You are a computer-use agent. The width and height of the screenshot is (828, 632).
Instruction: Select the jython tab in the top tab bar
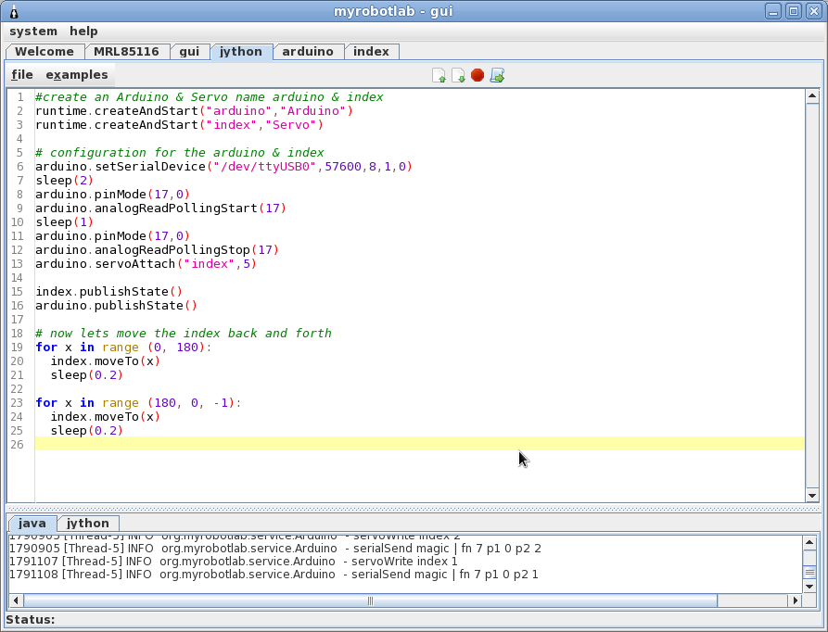point(241,52)
